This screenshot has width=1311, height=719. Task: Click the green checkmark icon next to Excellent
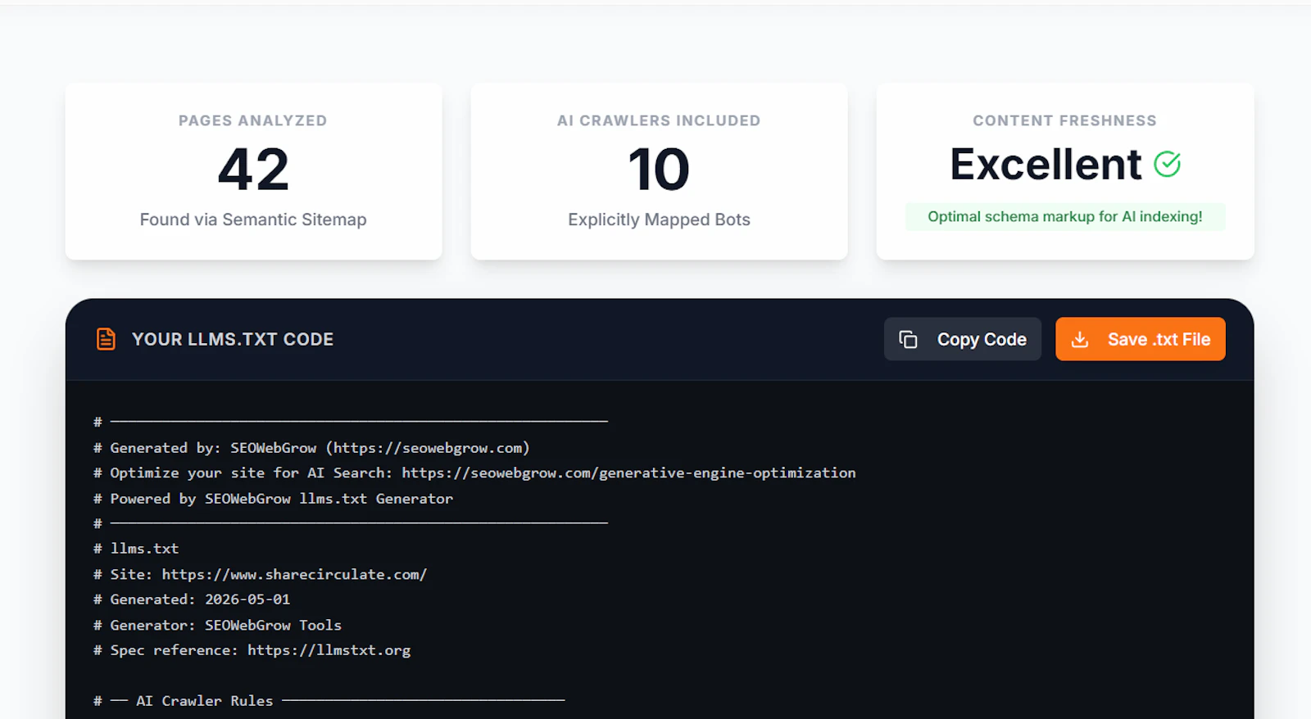1167,165
